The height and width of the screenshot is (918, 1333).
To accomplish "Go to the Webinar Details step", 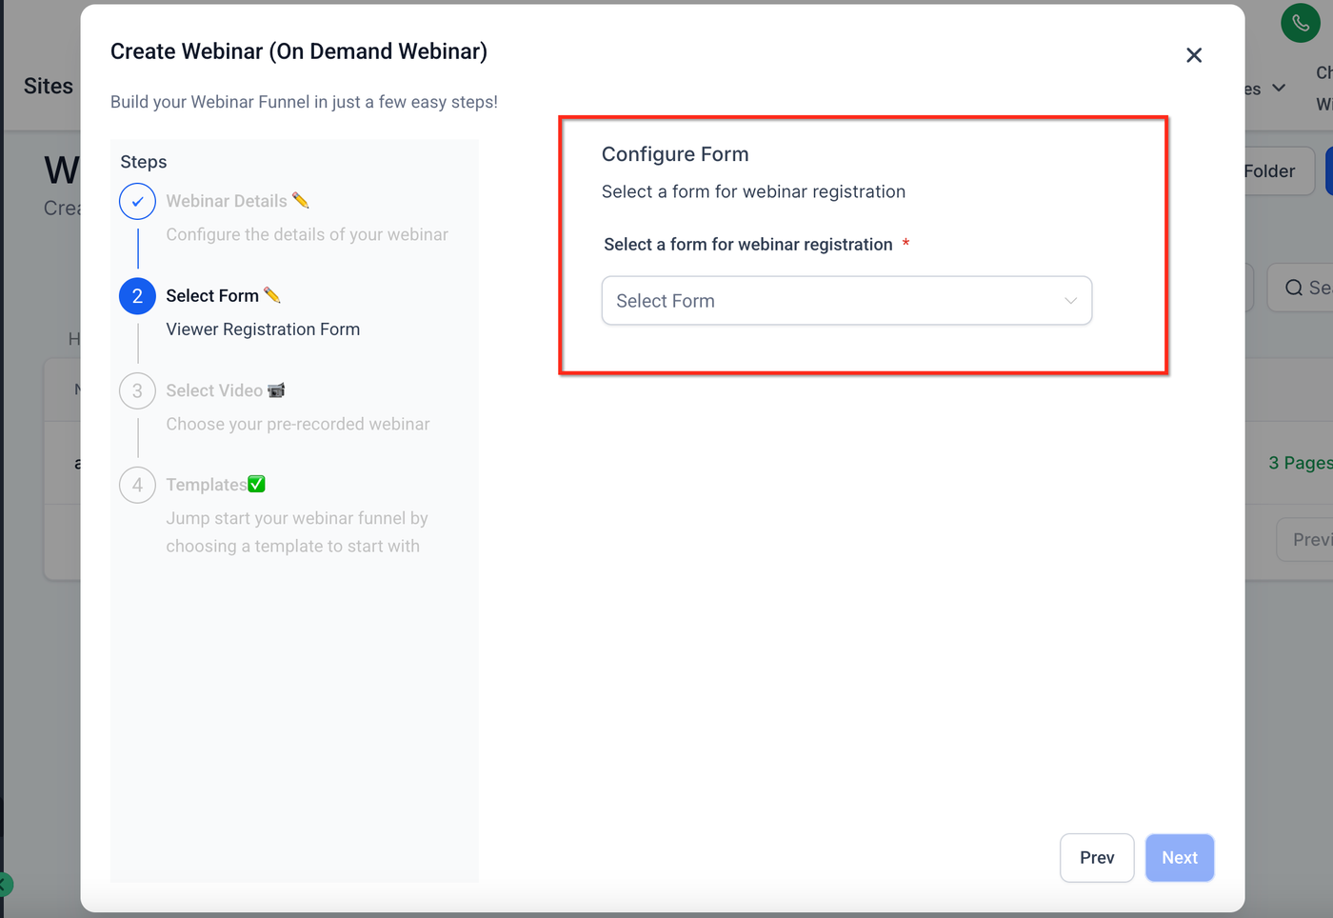I will (226, 201).
